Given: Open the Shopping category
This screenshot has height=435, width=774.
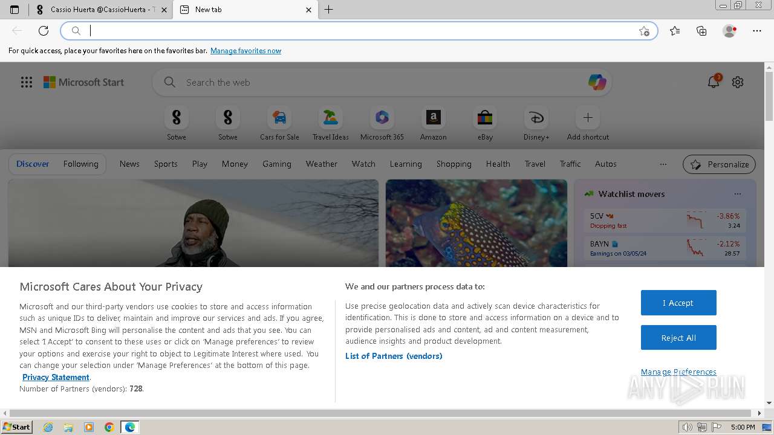Looking at the screenshot, I should pyautogui.click(x=454, y=164).
